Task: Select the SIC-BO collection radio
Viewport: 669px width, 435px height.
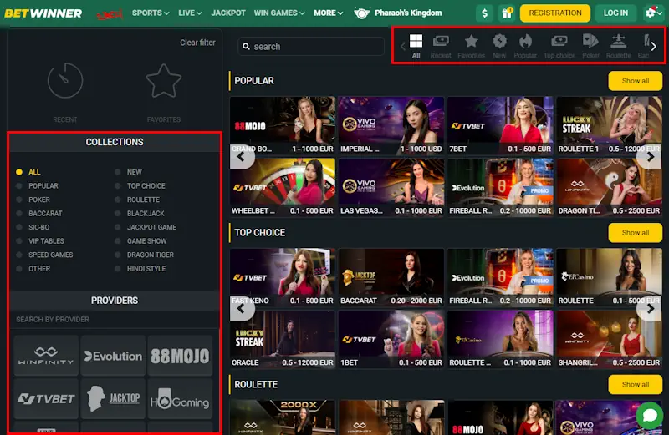Action: point(19,227)
